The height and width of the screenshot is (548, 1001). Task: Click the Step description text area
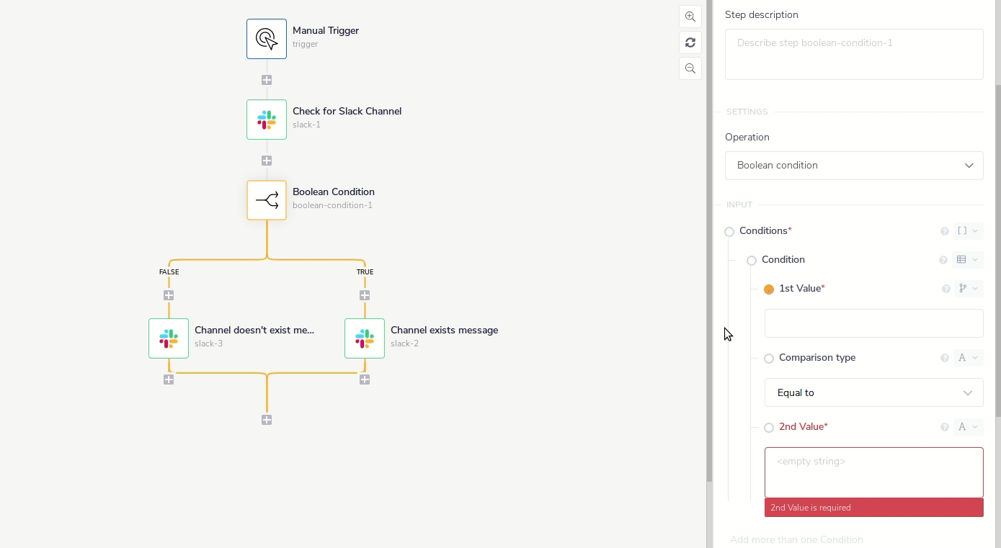(x=854, y=54)
